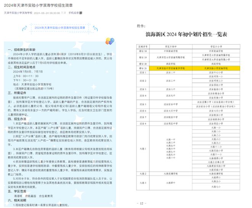Click the region cell 汉沽 2
This screenshot has width=252, height=208.
[143, 81]
